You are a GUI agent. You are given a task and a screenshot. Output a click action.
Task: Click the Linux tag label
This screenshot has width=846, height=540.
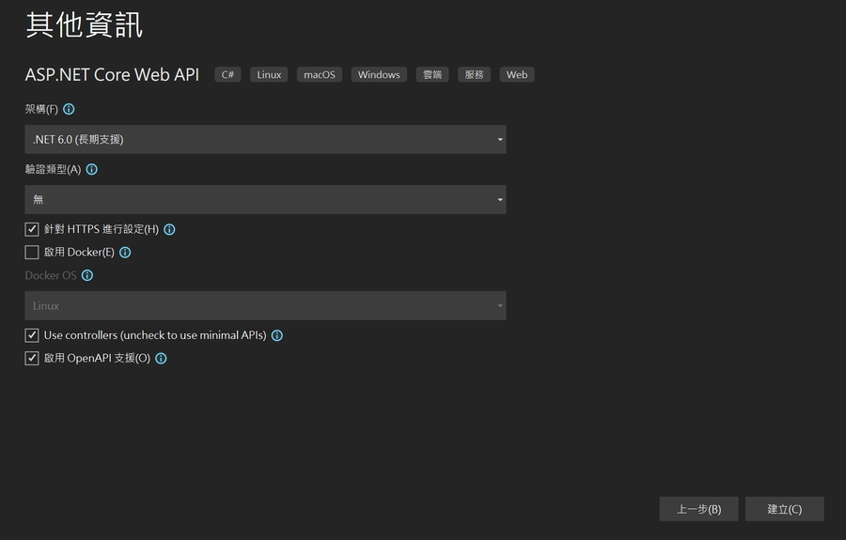point(269,75)
